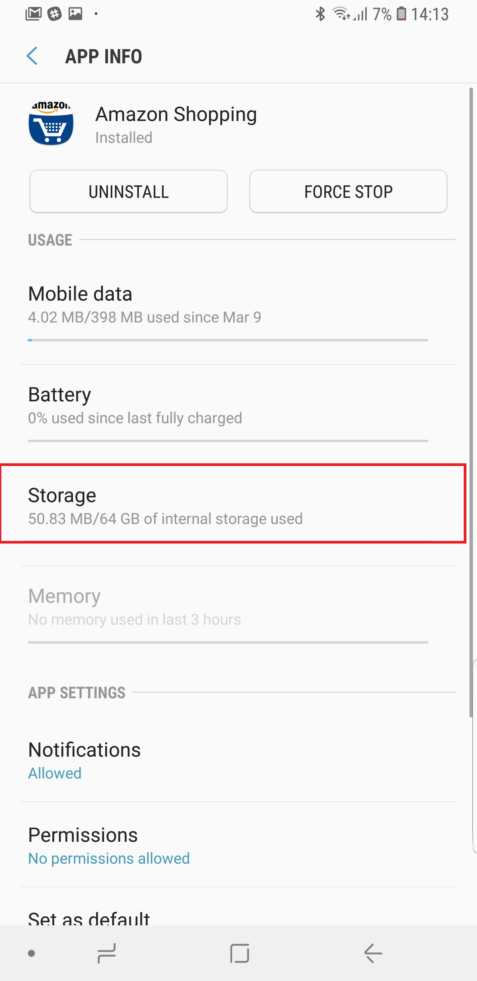
Task: Tap the battery status icon
Action: point(401,14)
